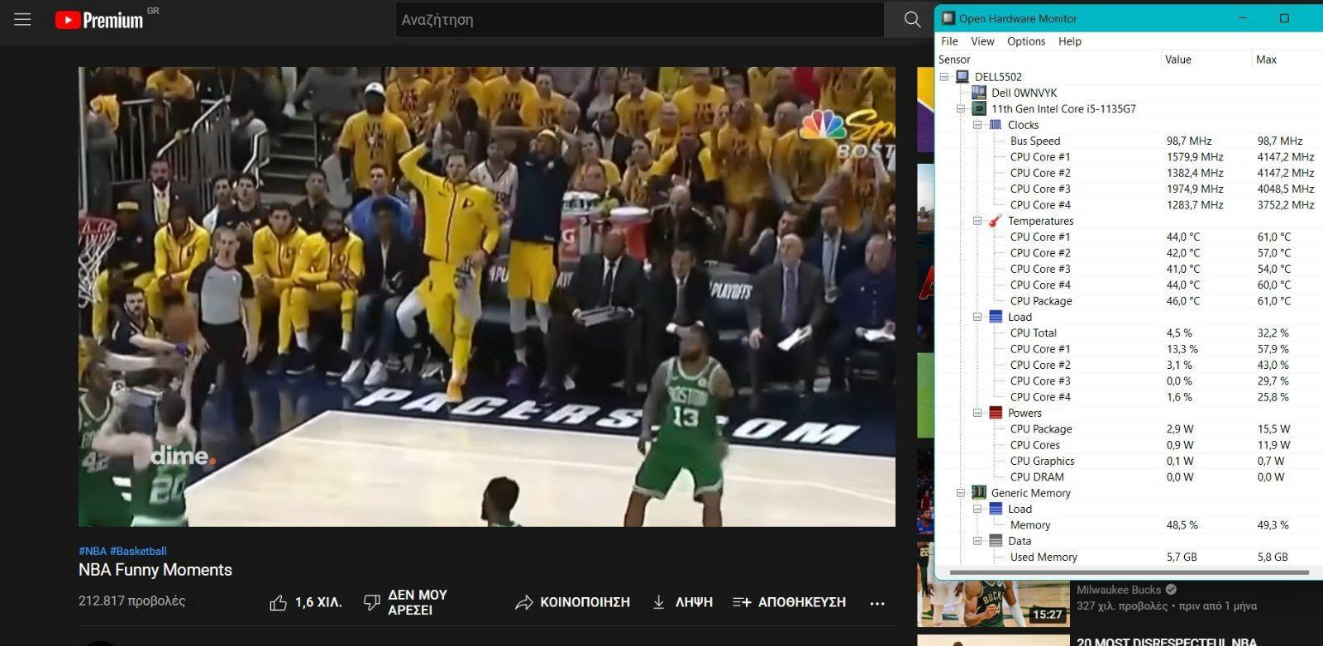This screenshot has width=1323, height=646.
Task: Collapse the CPU Load group
Action: tap(977, 317)
